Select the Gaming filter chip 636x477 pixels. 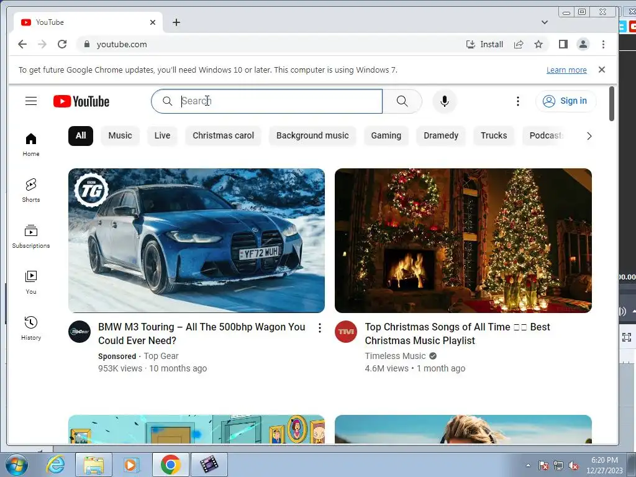pos(386,135)
